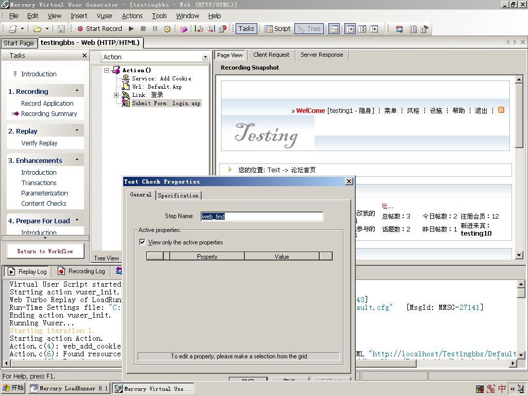
Task: Open the Parameterization task link
Action: pyautogui.click(x=44, y=193)
